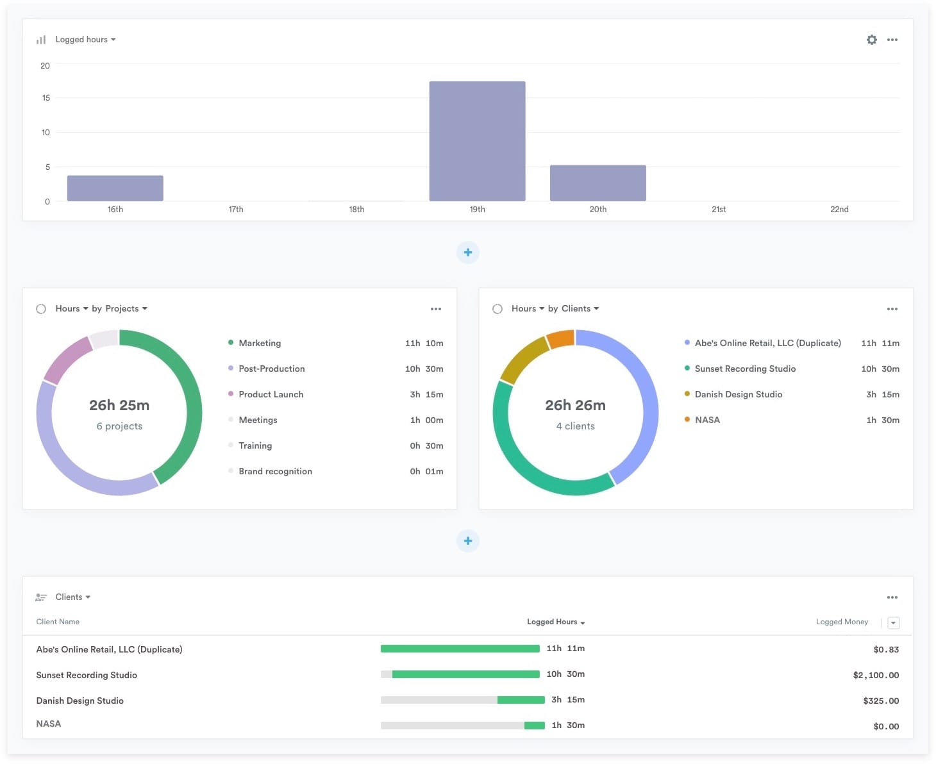The width and height of the screenshot is (936, 764).
Task: Click the bar chart icon beside Logged hours
Action: point(41,40)
